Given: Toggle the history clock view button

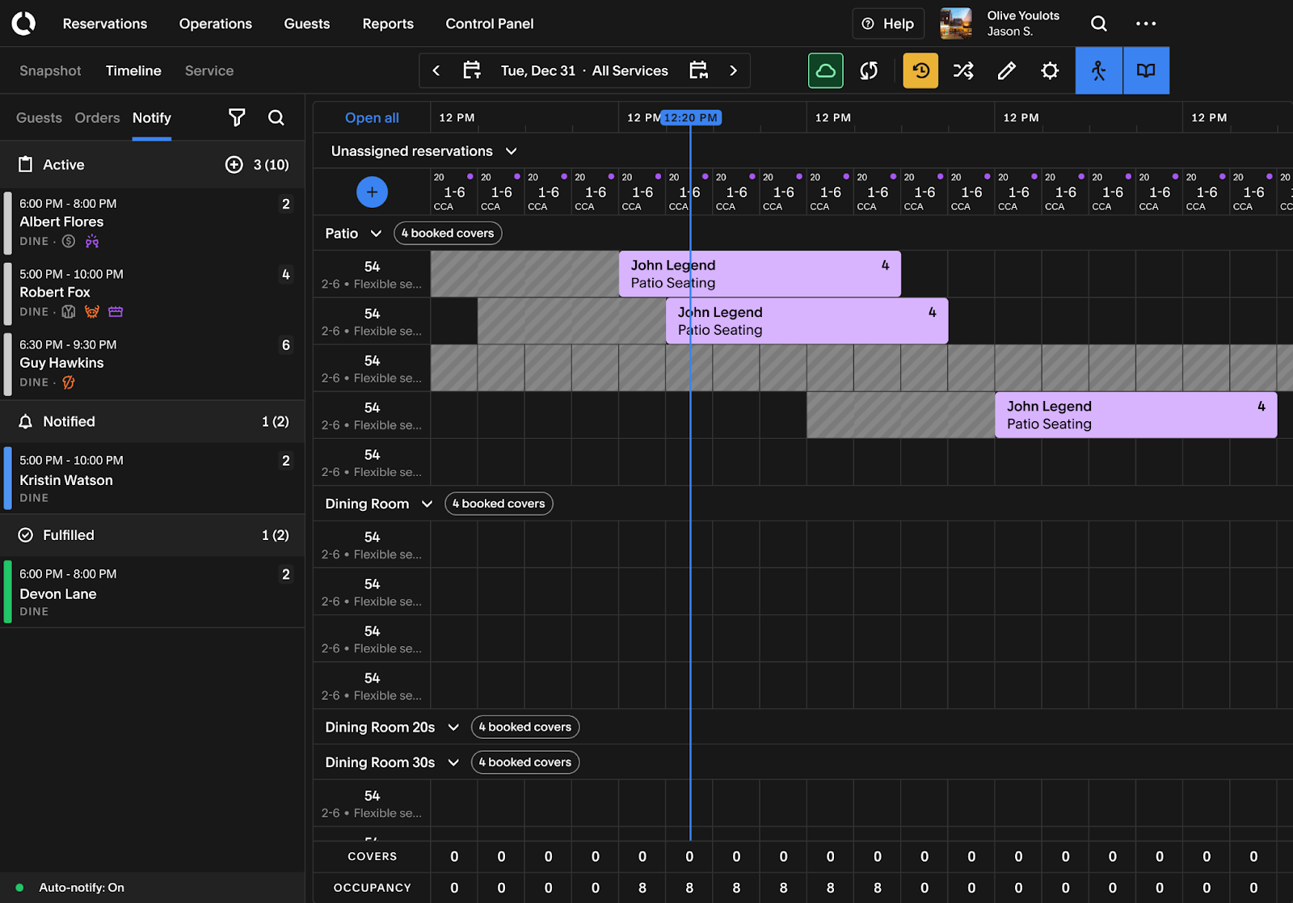Looking at the screenshot, I should pos(920,70).
